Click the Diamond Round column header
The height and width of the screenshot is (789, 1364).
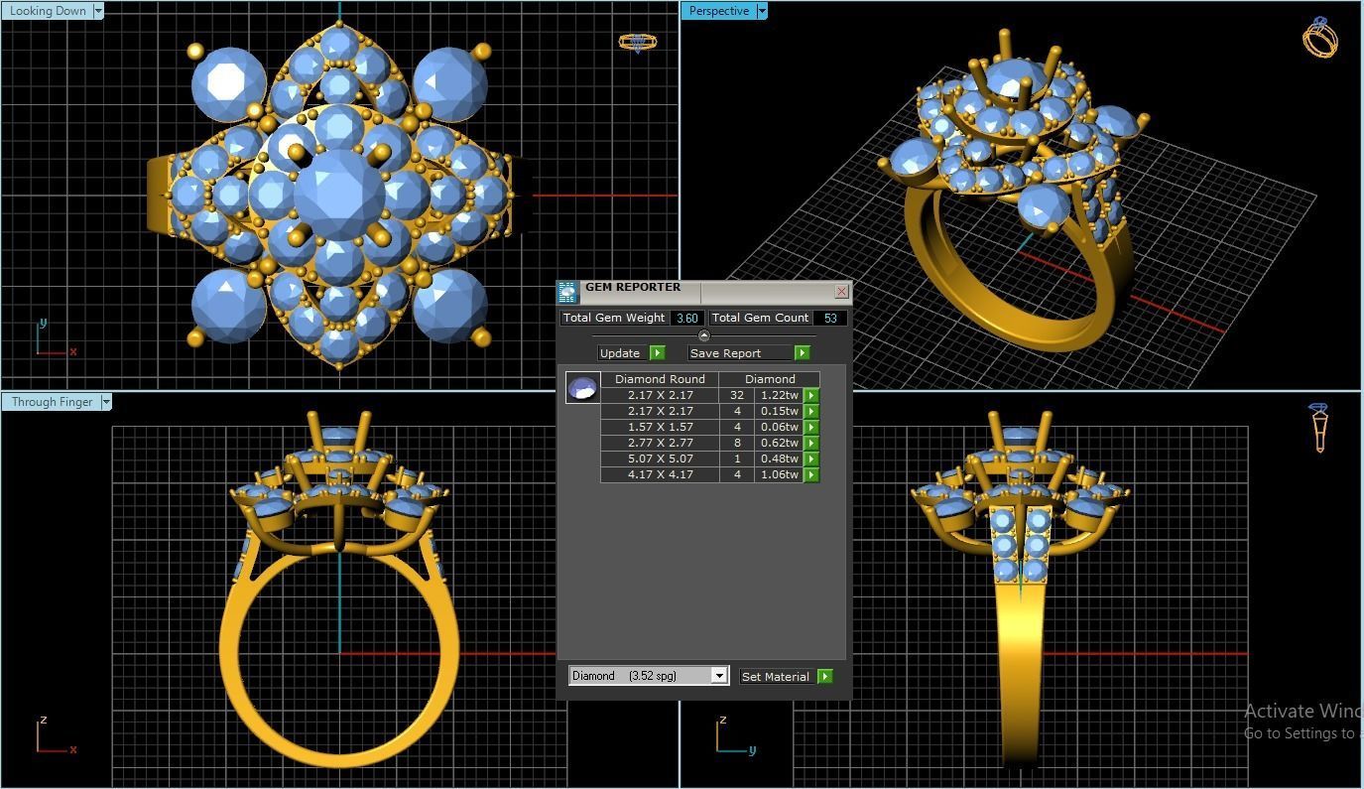660,379
